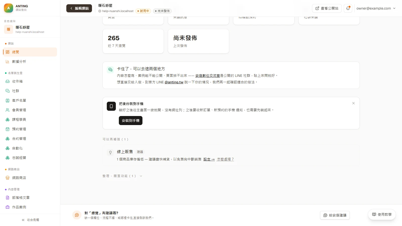Open 會員管理 page

[30, 110]
